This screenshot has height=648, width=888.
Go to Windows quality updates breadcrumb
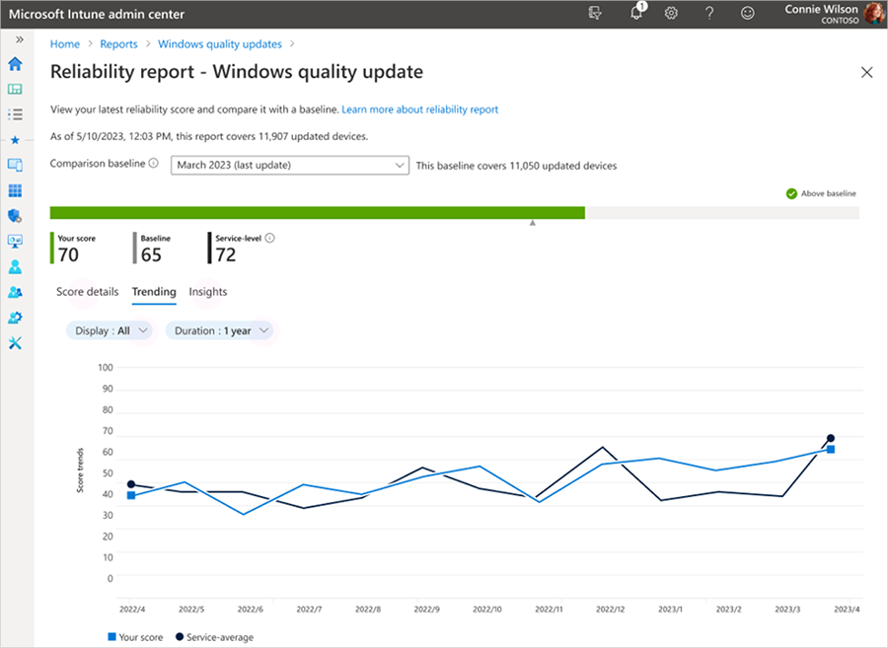pos(220,44)
